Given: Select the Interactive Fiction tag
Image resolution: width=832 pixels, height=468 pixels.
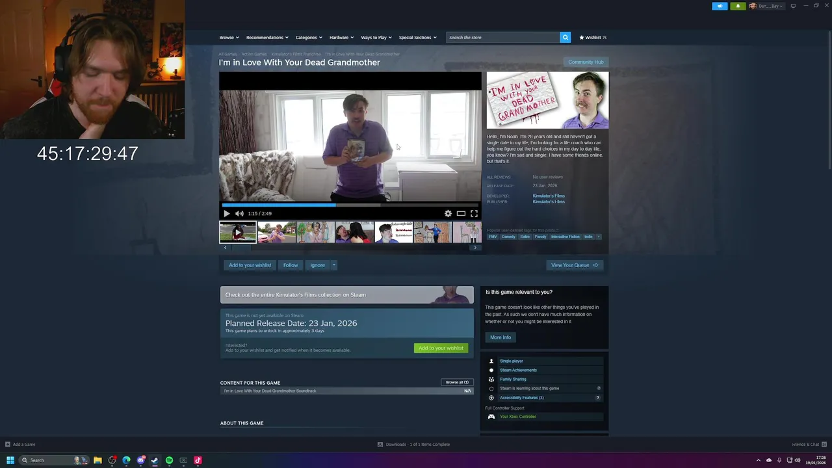Looking at the screenshot, I should pyautogui.click(x=565, y=237).
